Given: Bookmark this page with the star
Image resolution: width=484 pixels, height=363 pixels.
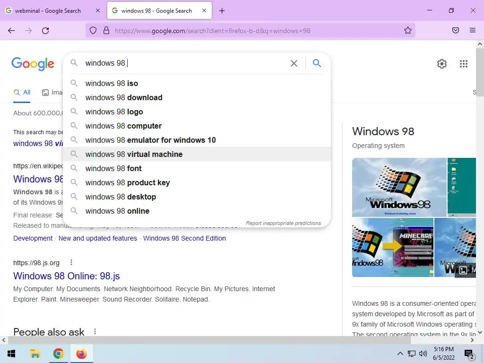Looking at the screenshot, I should 408,30.
